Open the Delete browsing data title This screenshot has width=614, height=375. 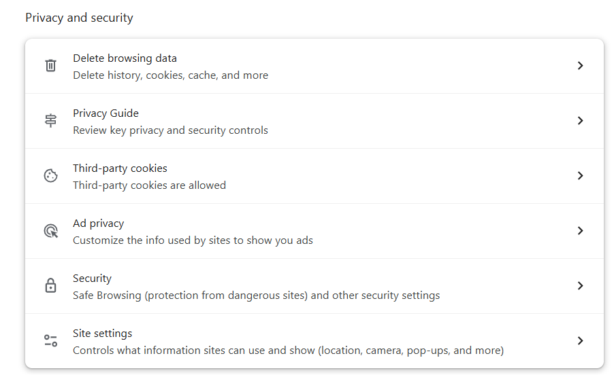(125, 58)
